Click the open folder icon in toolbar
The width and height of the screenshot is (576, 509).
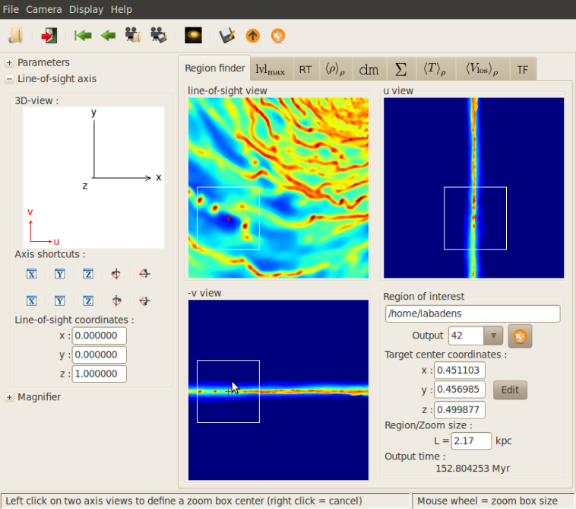(16, 36)
